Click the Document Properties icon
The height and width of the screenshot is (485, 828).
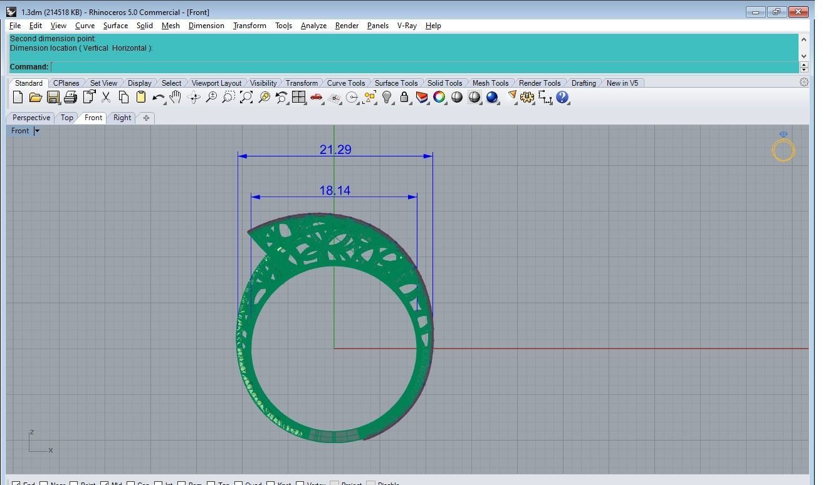tap(88, 97)
